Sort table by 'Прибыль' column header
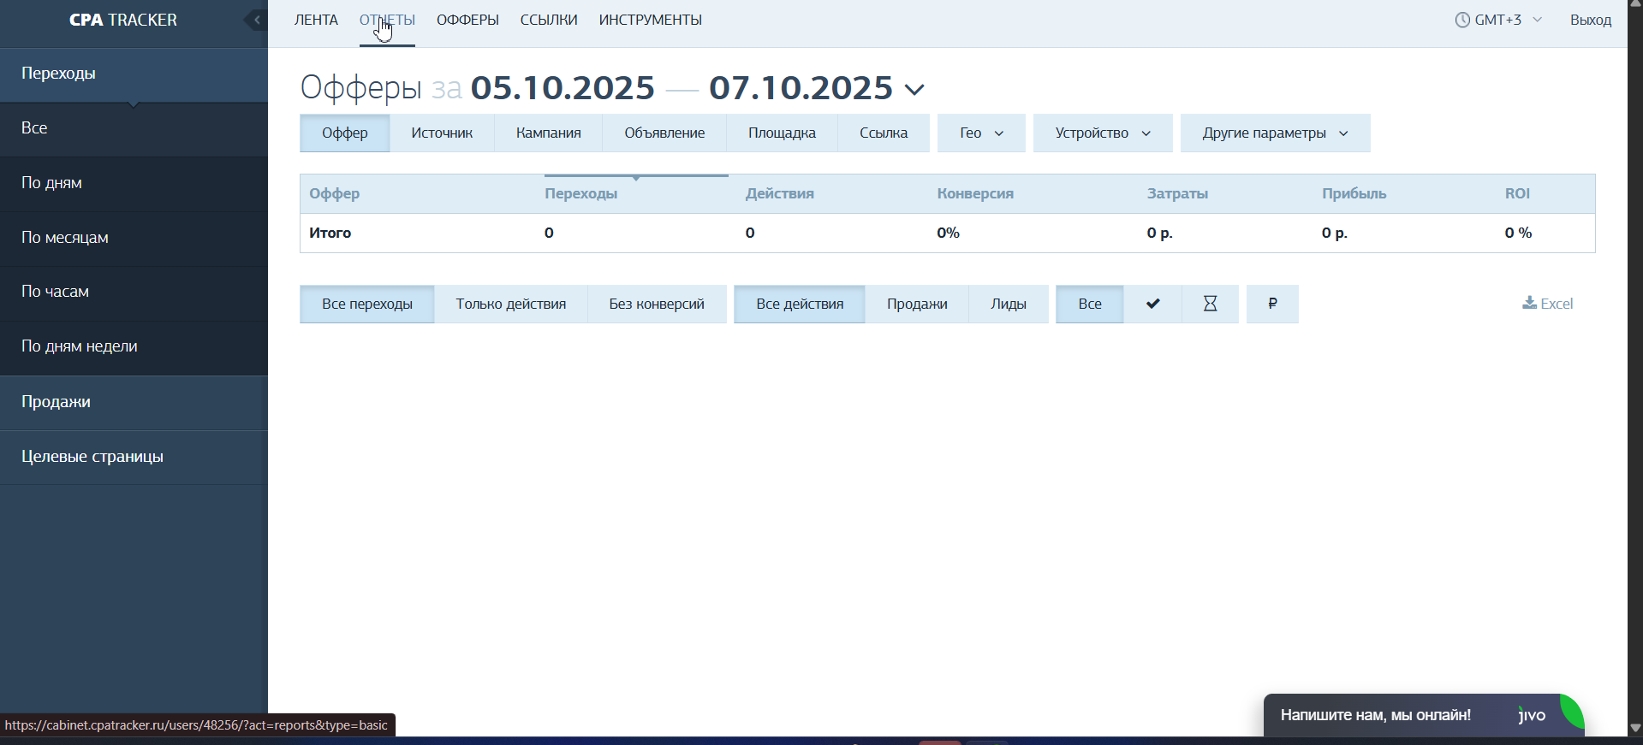The height and width of the screenshot is (745, 1643). click(1354, 193)
